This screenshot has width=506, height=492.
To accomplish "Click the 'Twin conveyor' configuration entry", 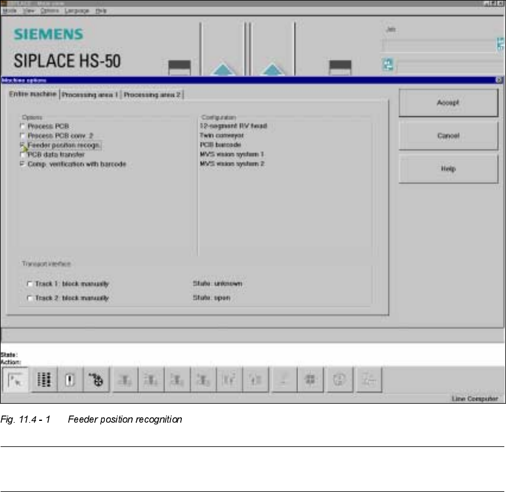I will coord(222,135).
